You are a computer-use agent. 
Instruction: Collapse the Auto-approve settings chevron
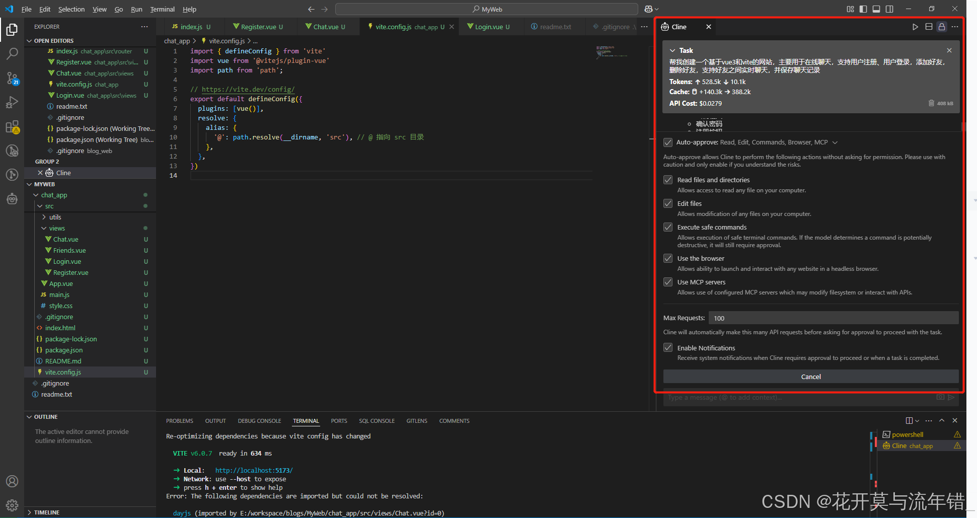click(835, 142)
